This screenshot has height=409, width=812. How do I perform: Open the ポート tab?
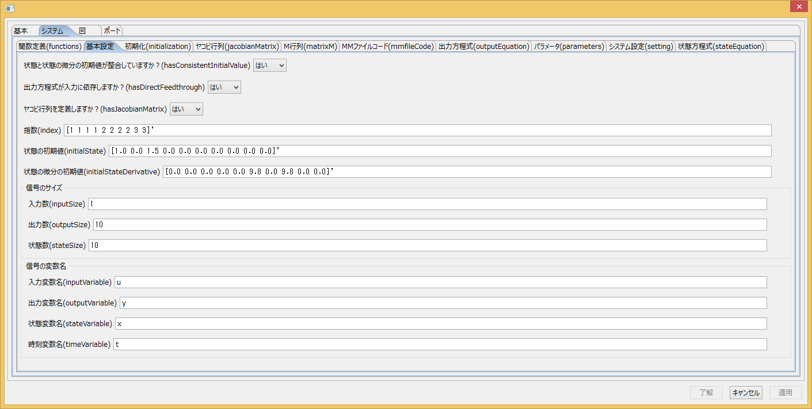coord(113,31)
